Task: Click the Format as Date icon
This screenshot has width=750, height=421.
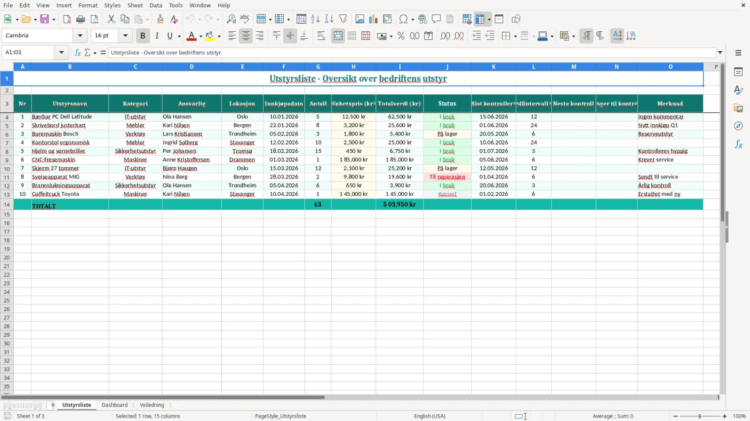Action: (x=428, y=36)
